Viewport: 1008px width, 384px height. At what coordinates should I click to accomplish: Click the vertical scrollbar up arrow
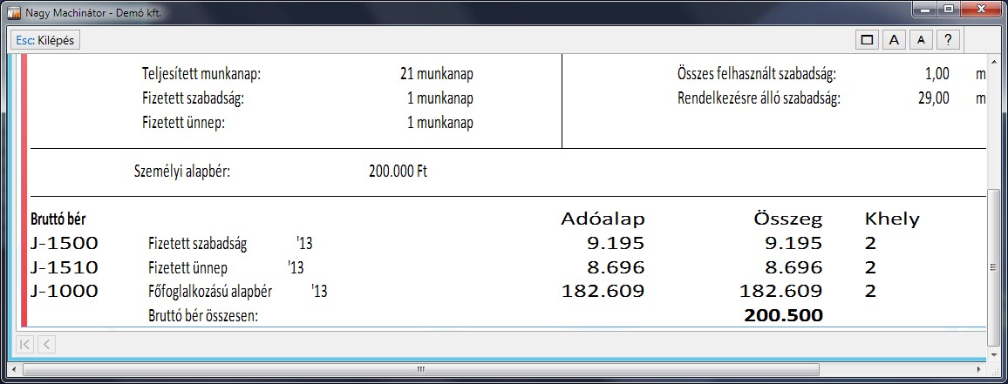click(992, 61)
